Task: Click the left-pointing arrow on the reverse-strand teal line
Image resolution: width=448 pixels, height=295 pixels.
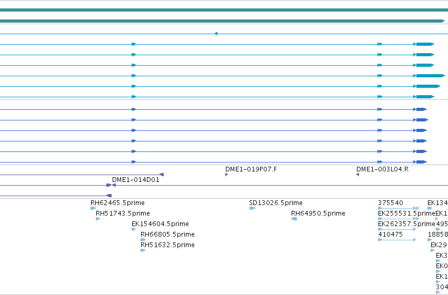Action: (216, 34)
